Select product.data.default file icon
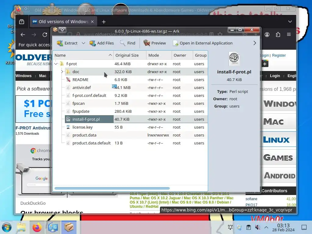This screenshot has height=234, width=312. point(68,143)
